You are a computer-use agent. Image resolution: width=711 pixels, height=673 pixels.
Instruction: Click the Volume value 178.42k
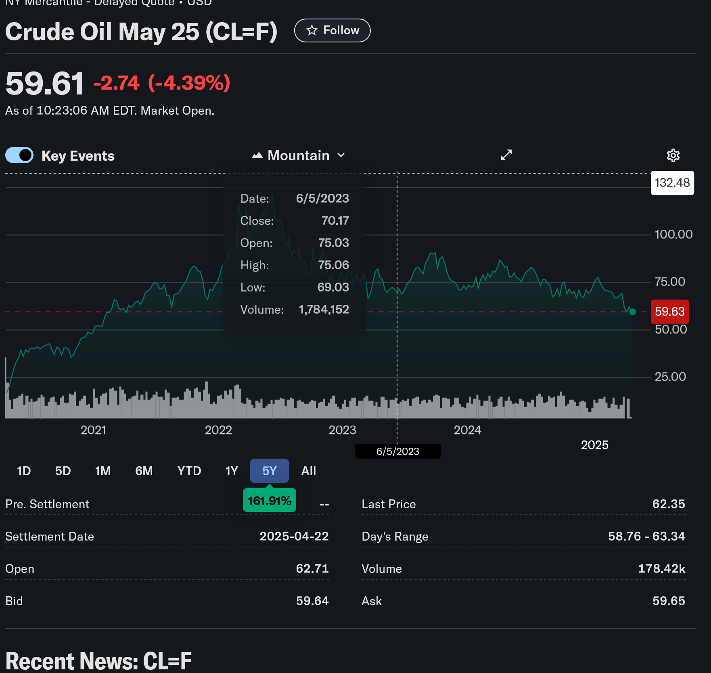[661, 568]
